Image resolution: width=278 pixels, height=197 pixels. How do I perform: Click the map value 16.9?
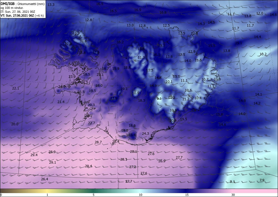click(138, 10)
